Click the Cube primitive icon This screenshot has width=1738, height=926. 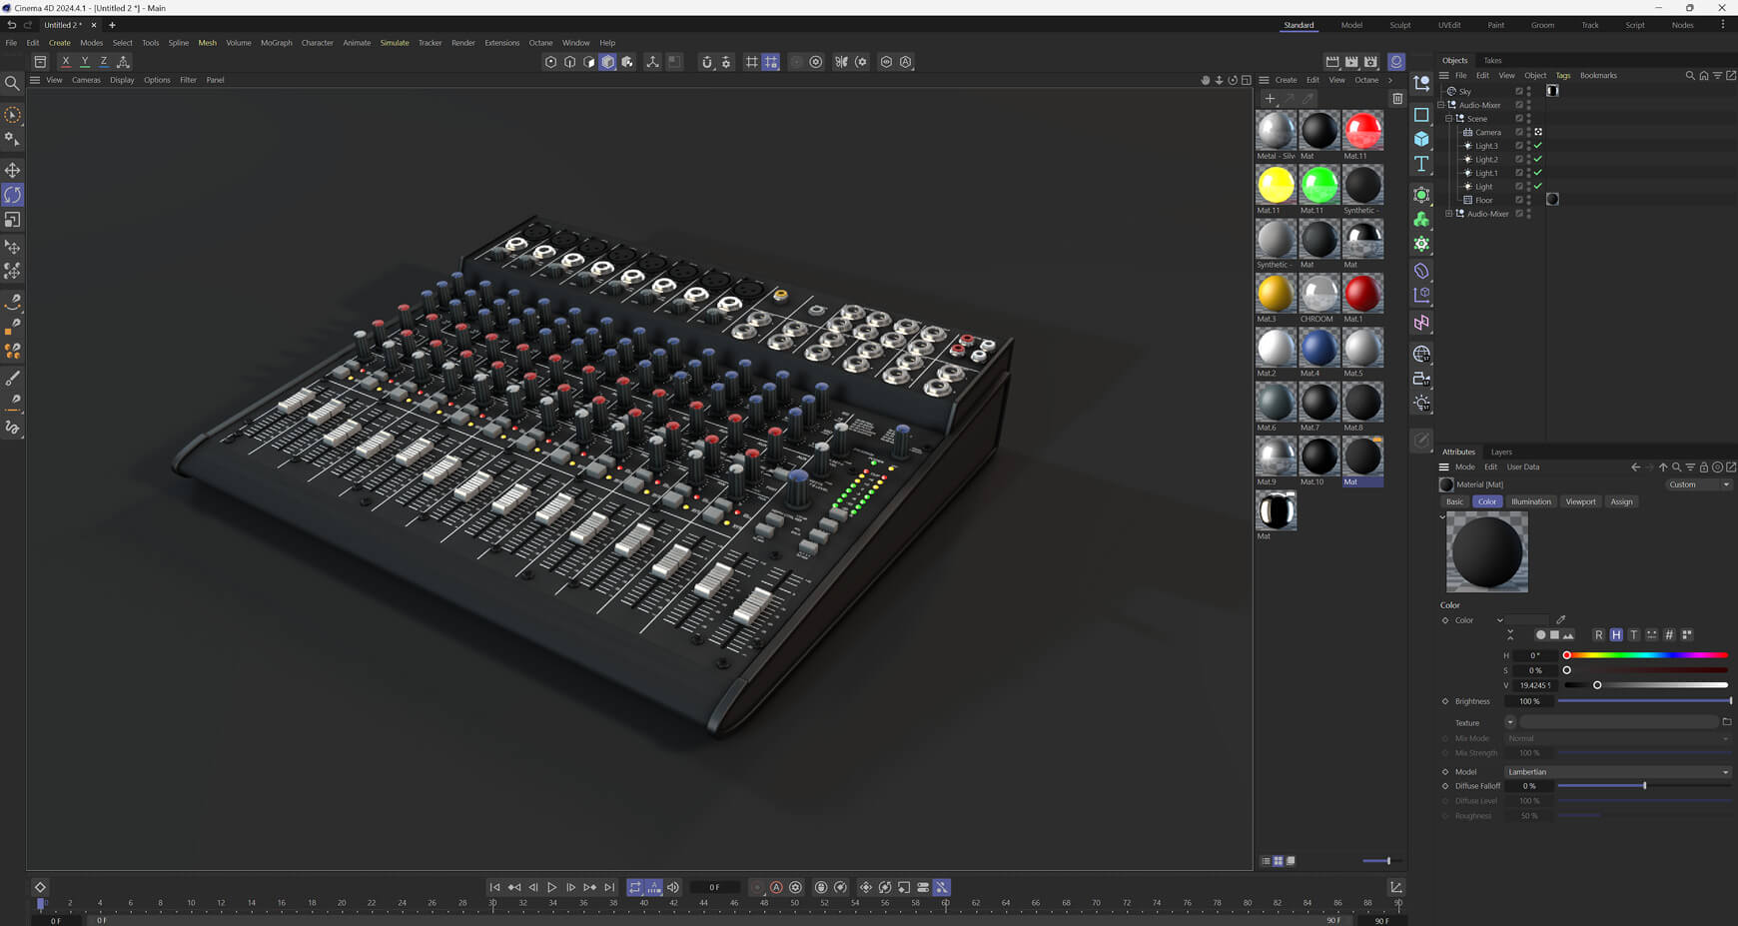pos(1421,139)
